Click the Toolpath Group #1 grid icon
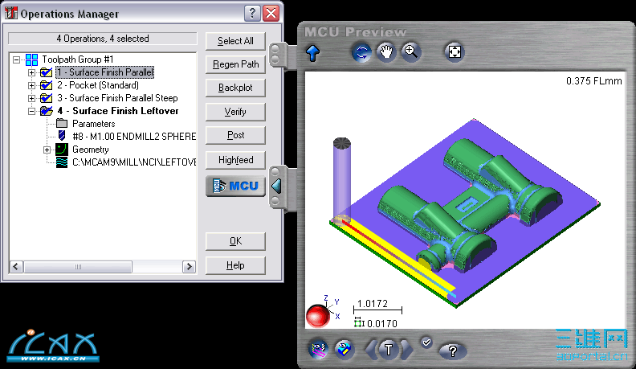Screen dimensions: 636x369 pos(31,59)
